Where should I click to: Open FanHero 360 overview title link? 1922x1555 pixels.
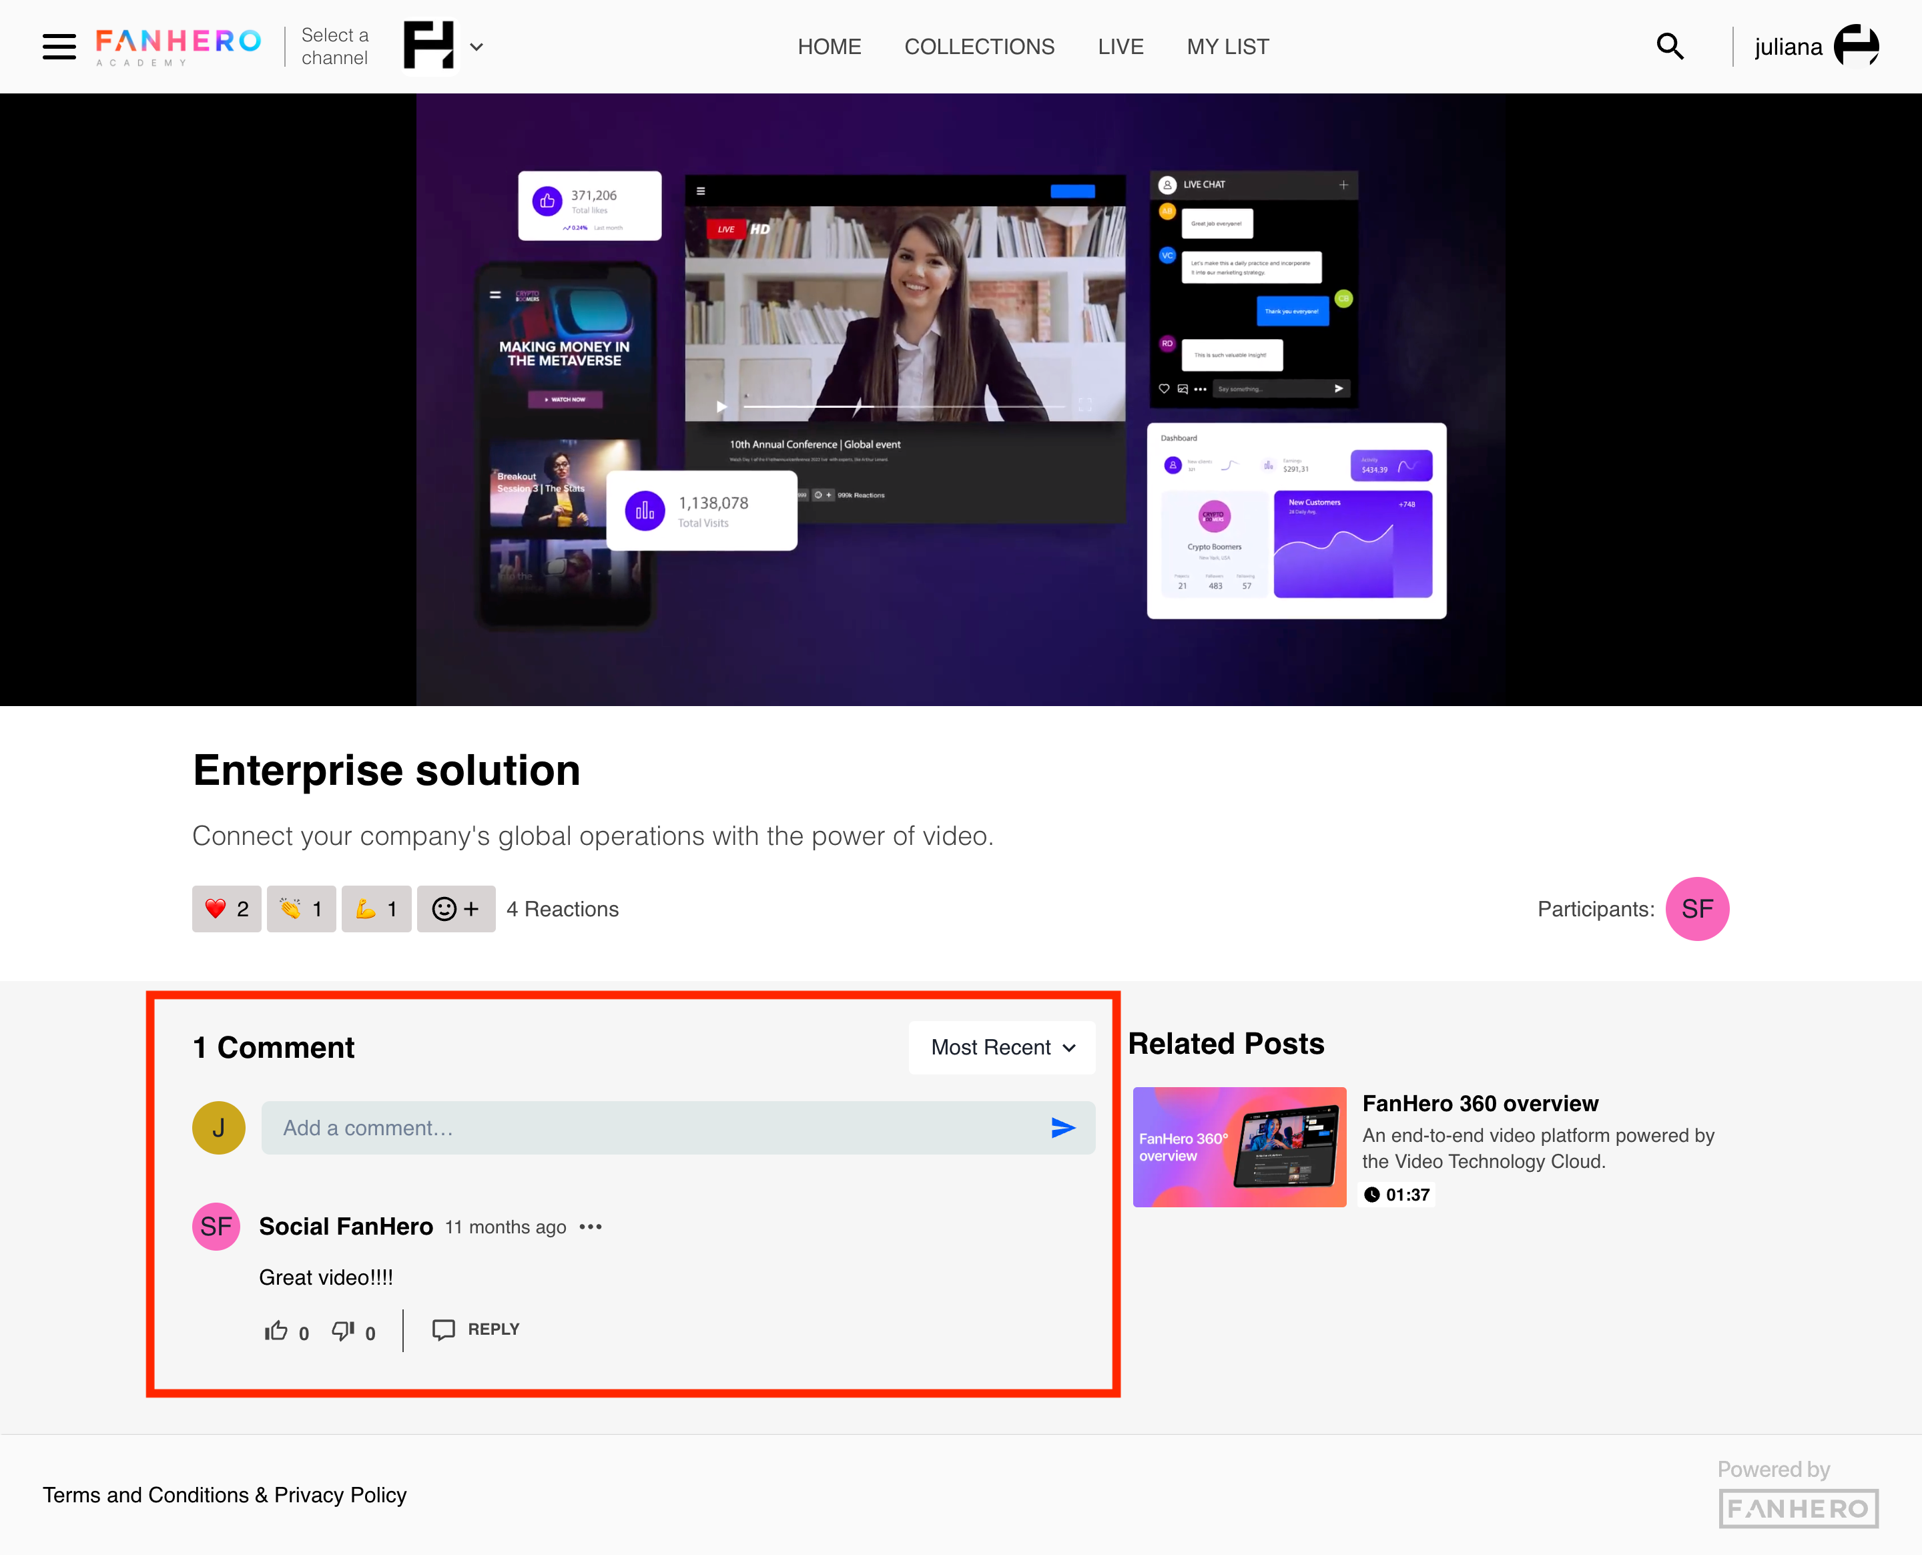pos(1480,1104)
